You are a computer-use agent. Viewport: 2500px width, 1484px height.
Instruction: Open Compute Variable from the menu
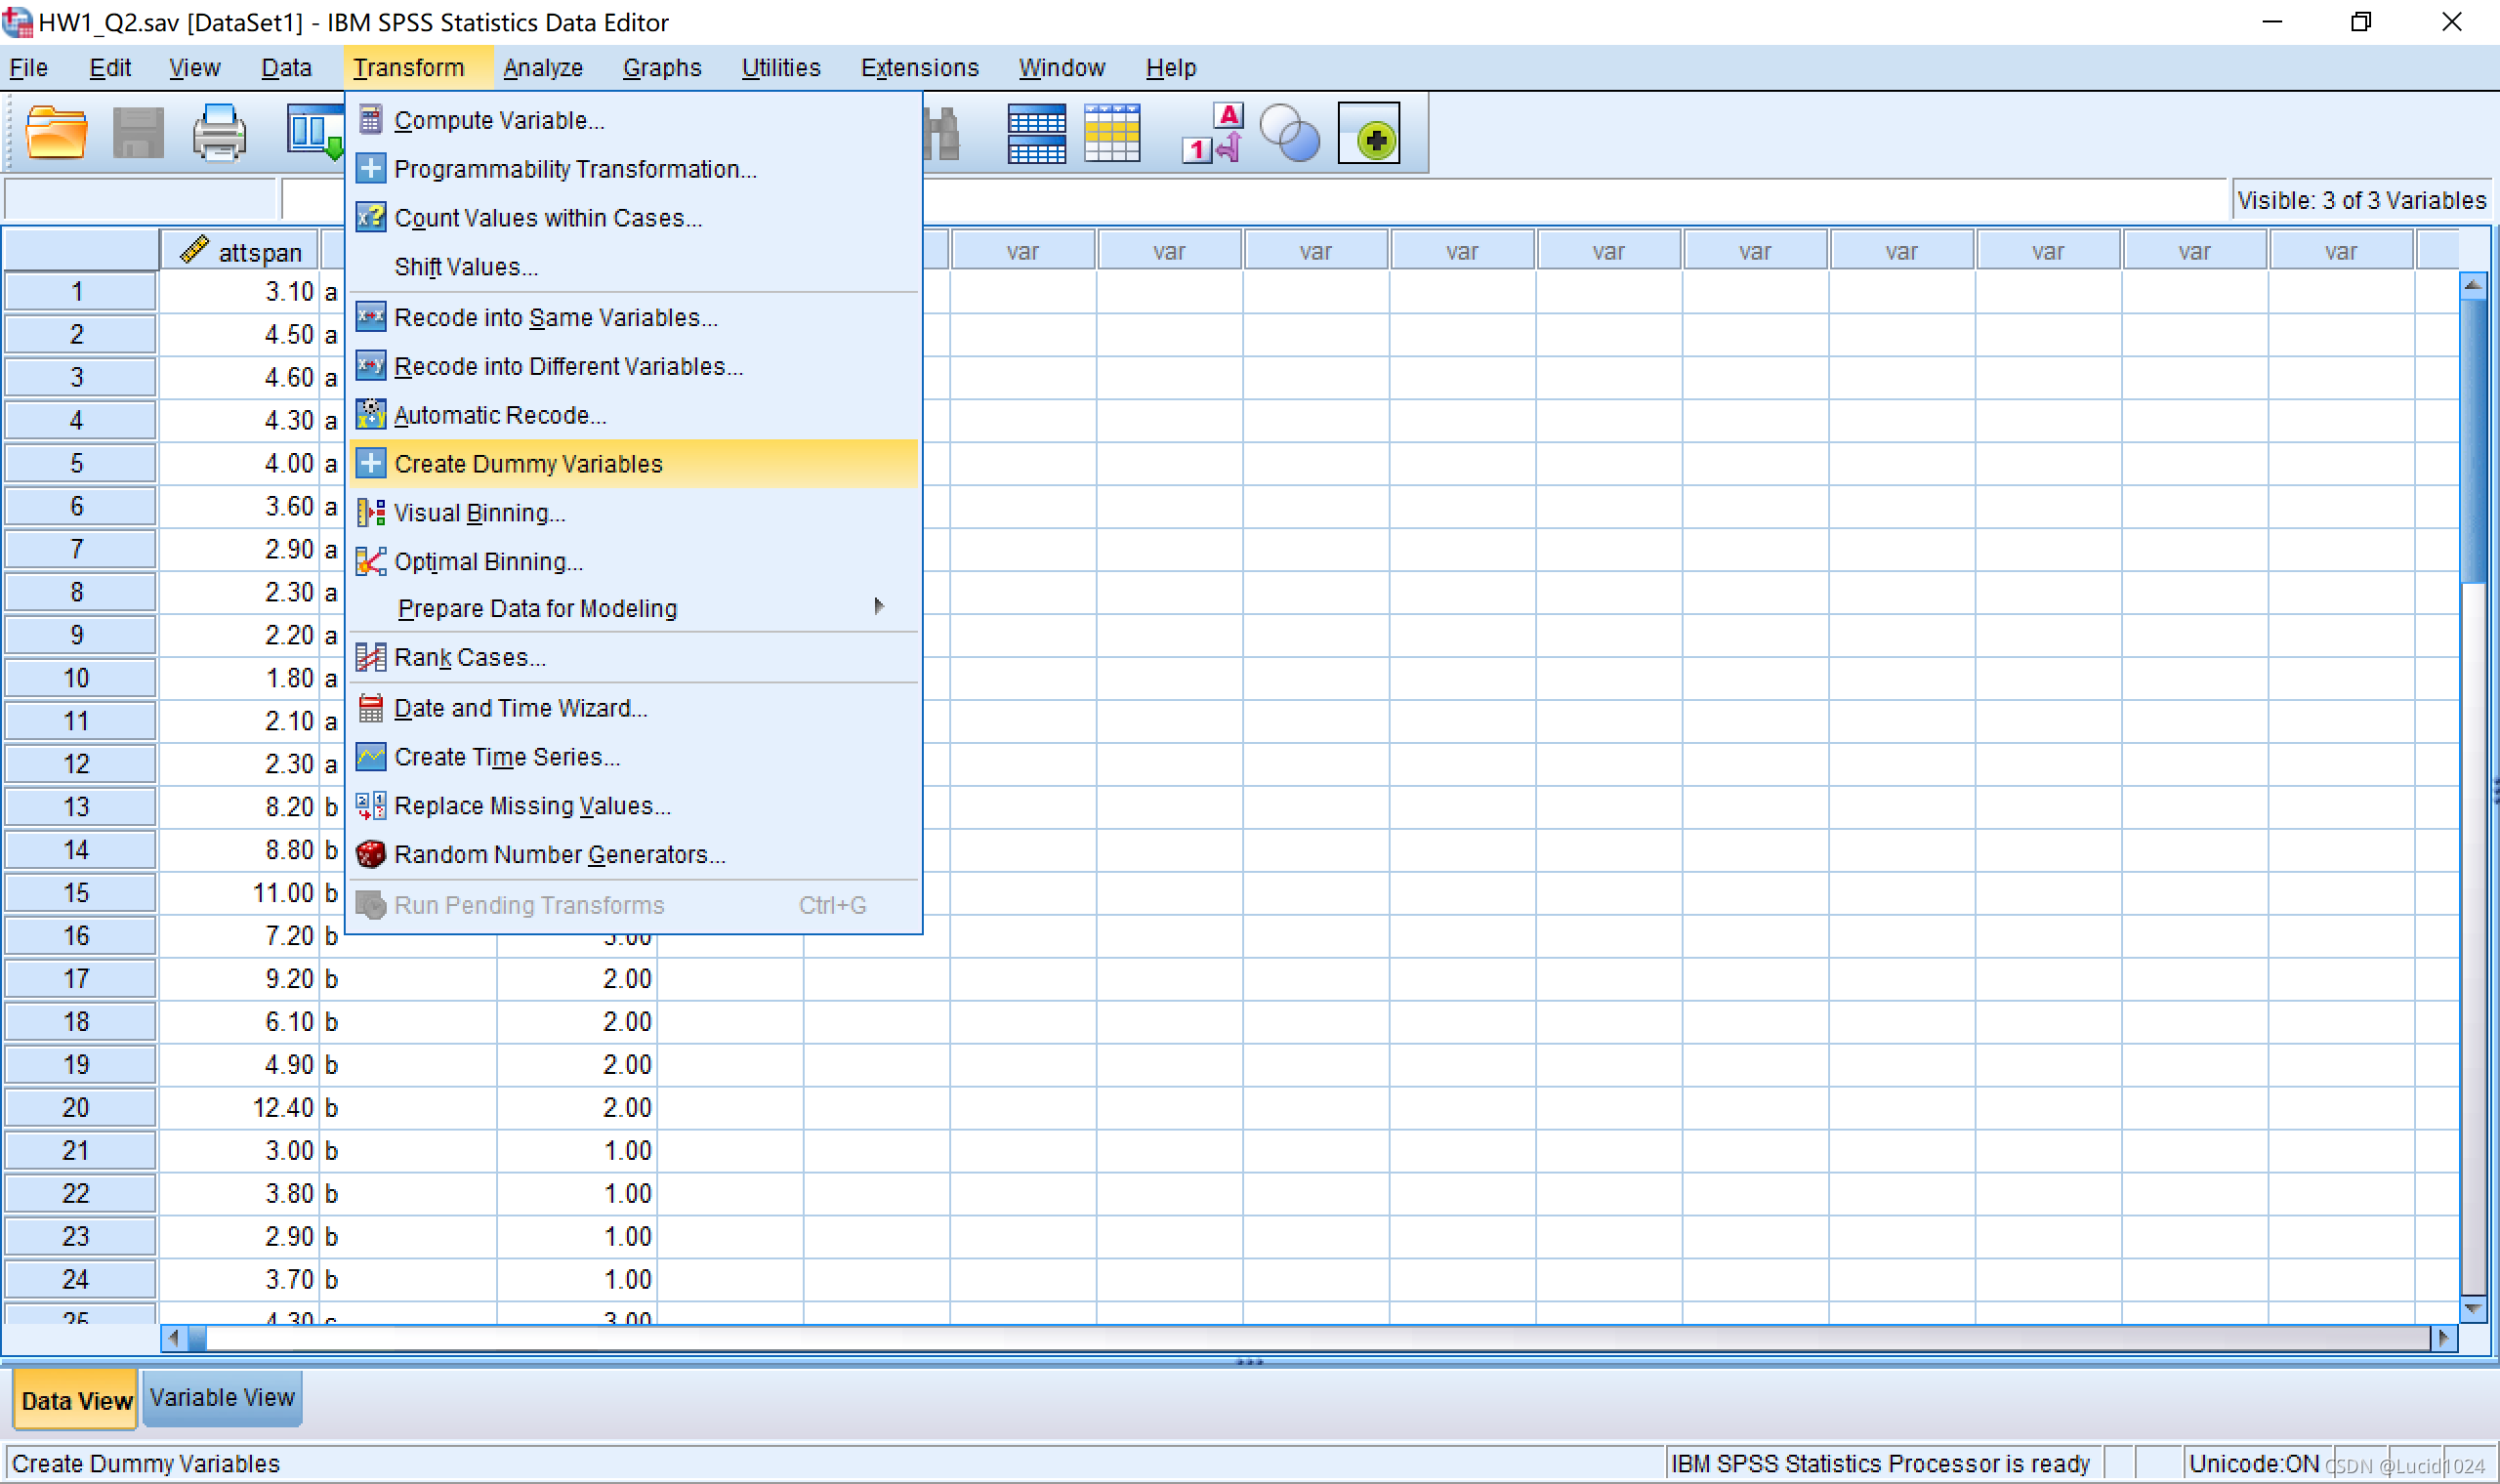[x=499, y=120]
